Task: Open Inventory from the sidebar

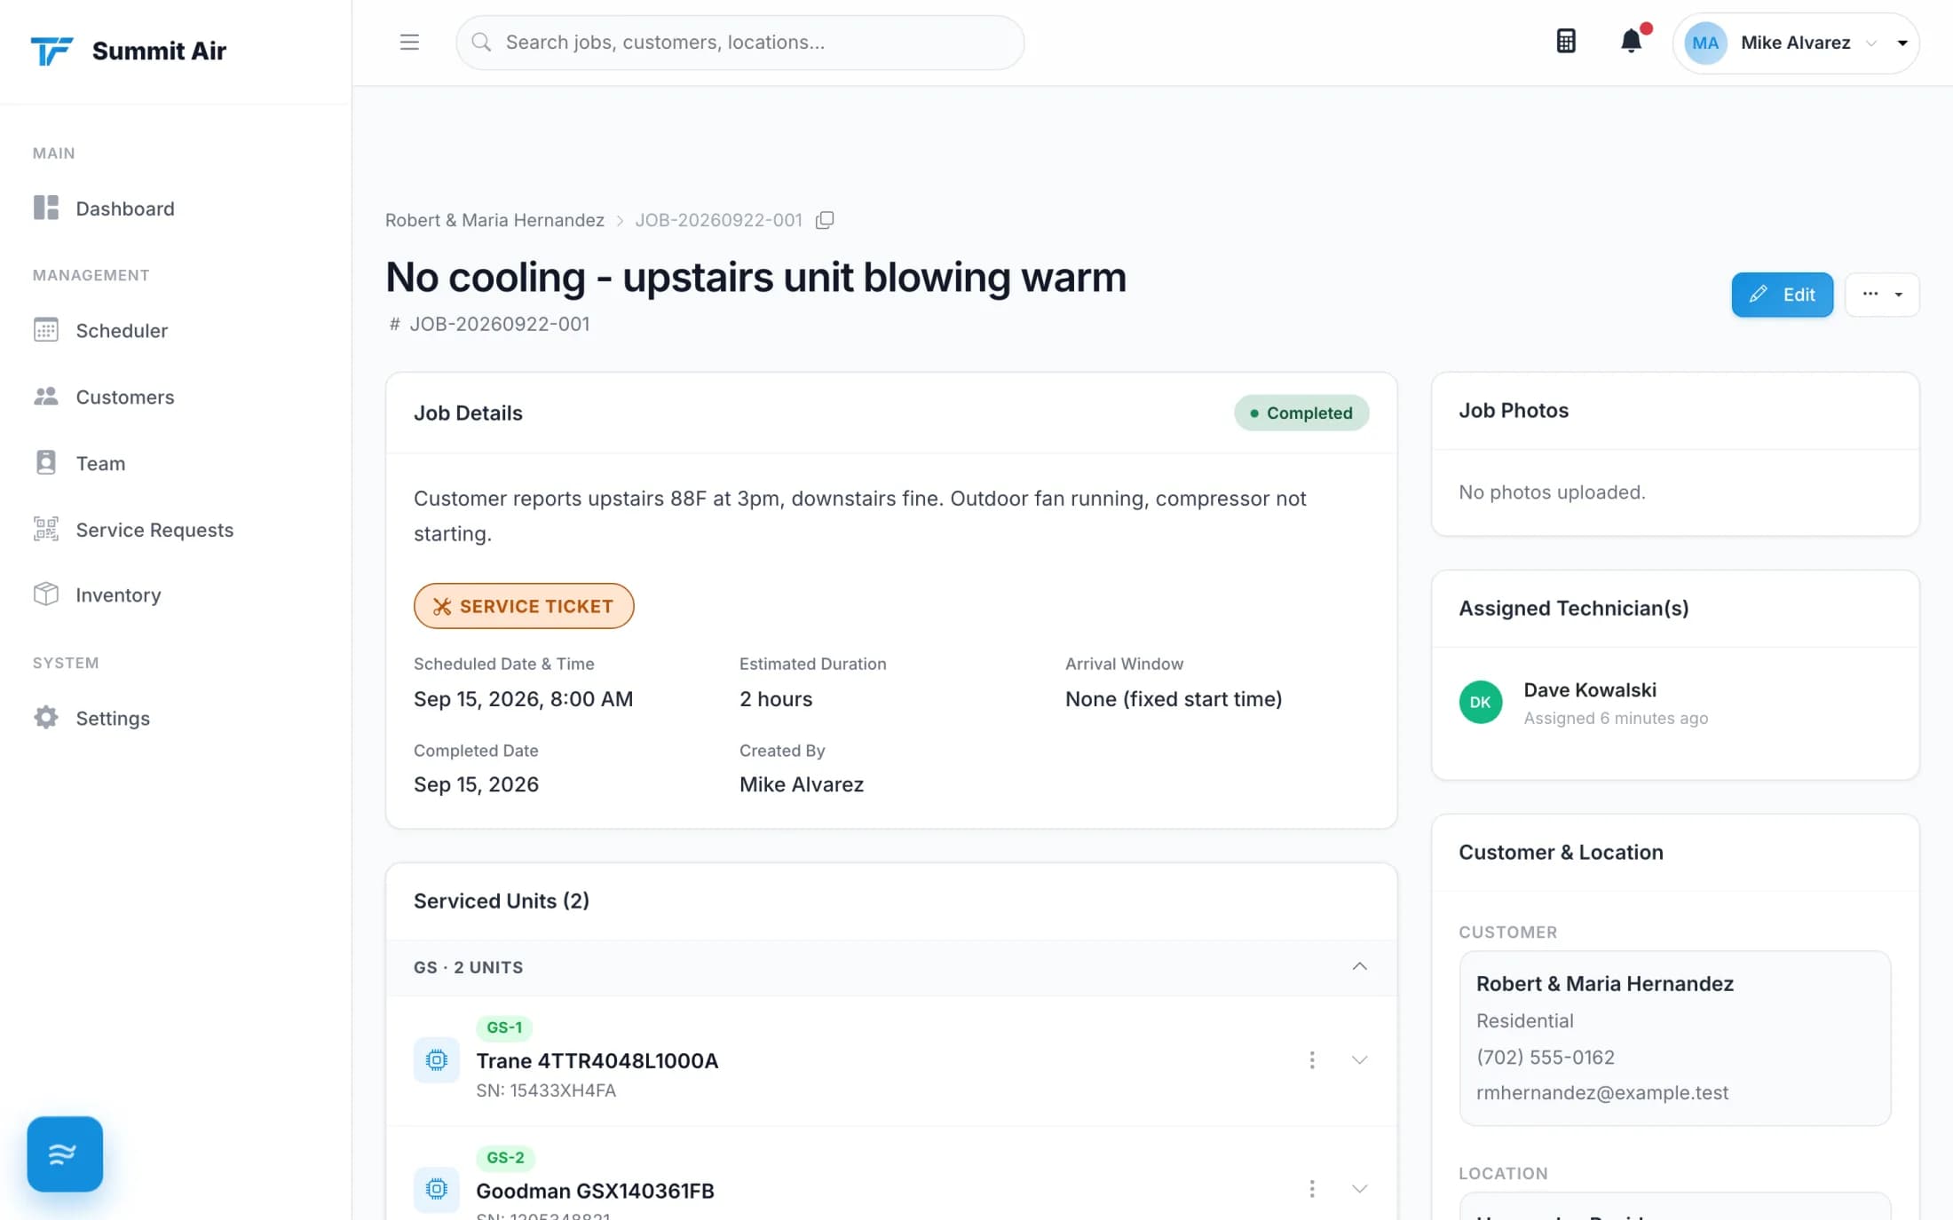Action: pos(118,594)
